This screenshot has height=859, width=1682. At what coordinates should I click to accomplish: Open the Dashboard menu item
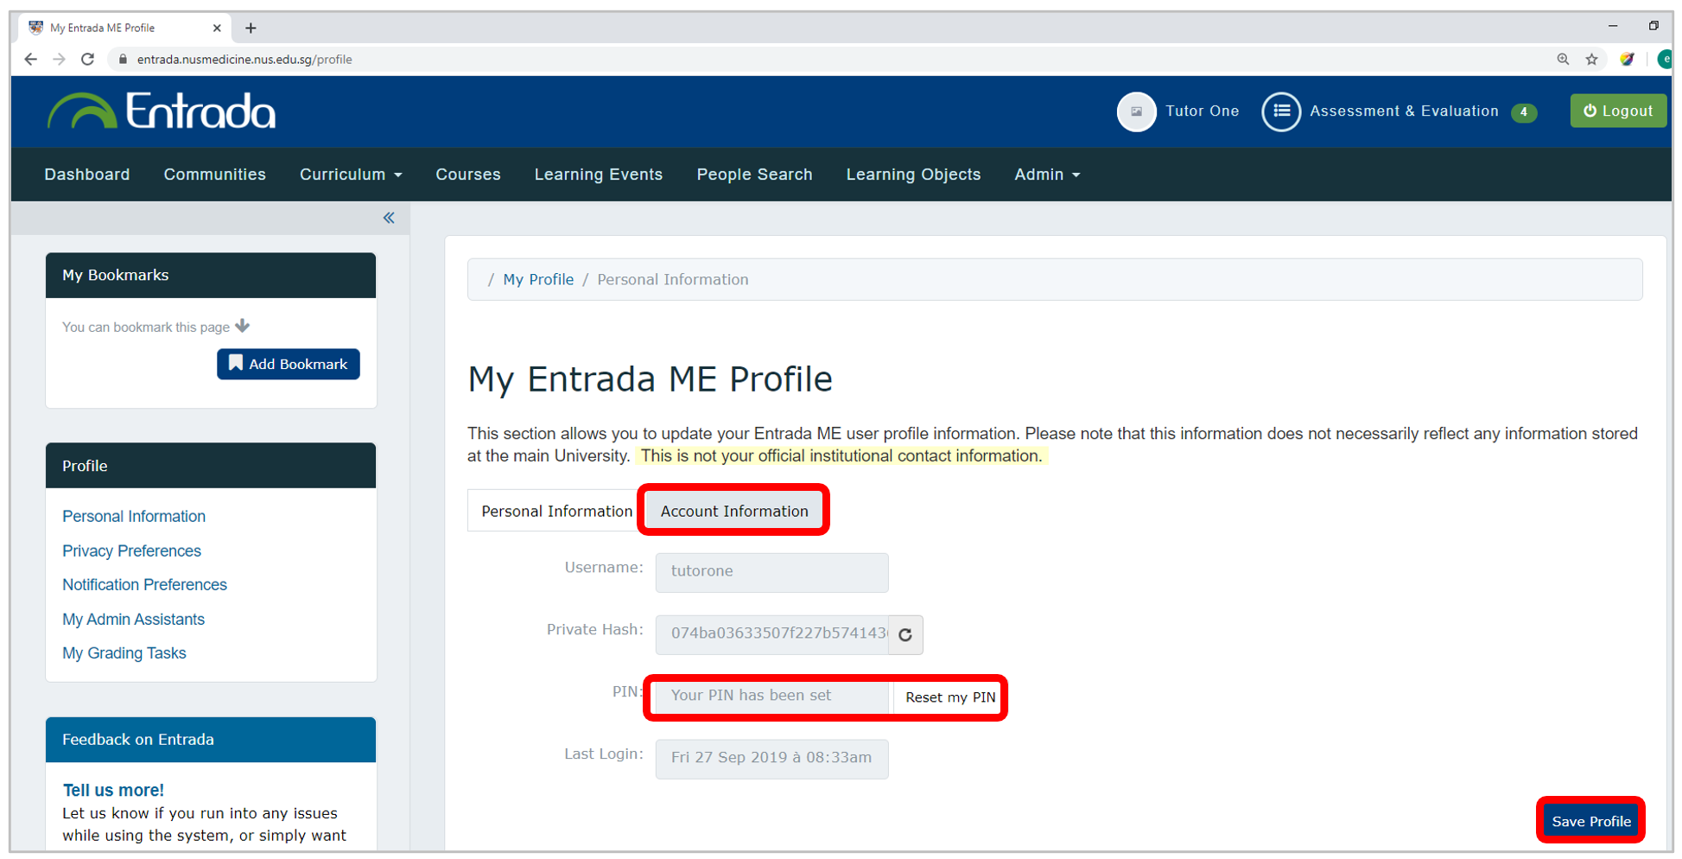(87, 175)
